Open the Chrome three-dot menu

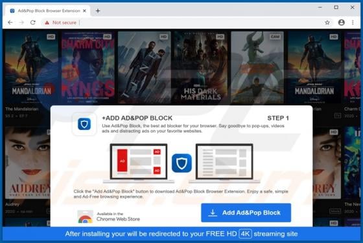pyautogui.click(x=353, y=23)
